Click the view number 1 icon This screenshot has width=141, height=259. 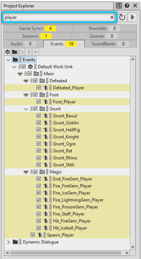click(119, 6)
